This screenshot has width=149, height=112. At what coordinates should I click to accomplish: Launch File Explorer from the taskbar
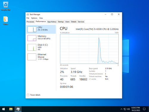tap(11, 109)
